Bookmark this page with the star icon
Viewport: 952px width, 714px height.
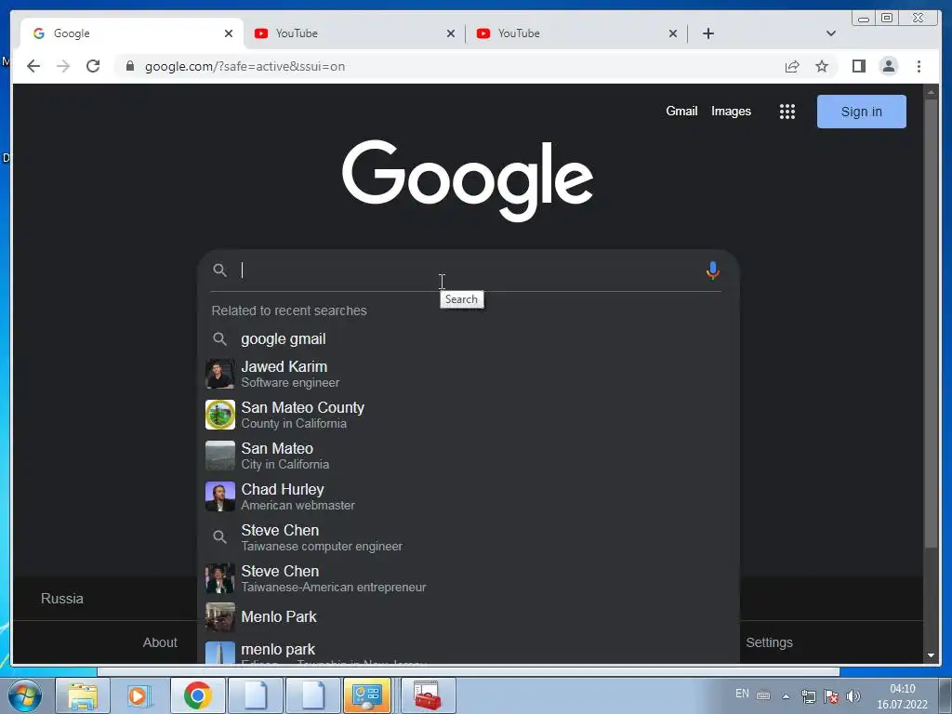(x=822, y=66)
